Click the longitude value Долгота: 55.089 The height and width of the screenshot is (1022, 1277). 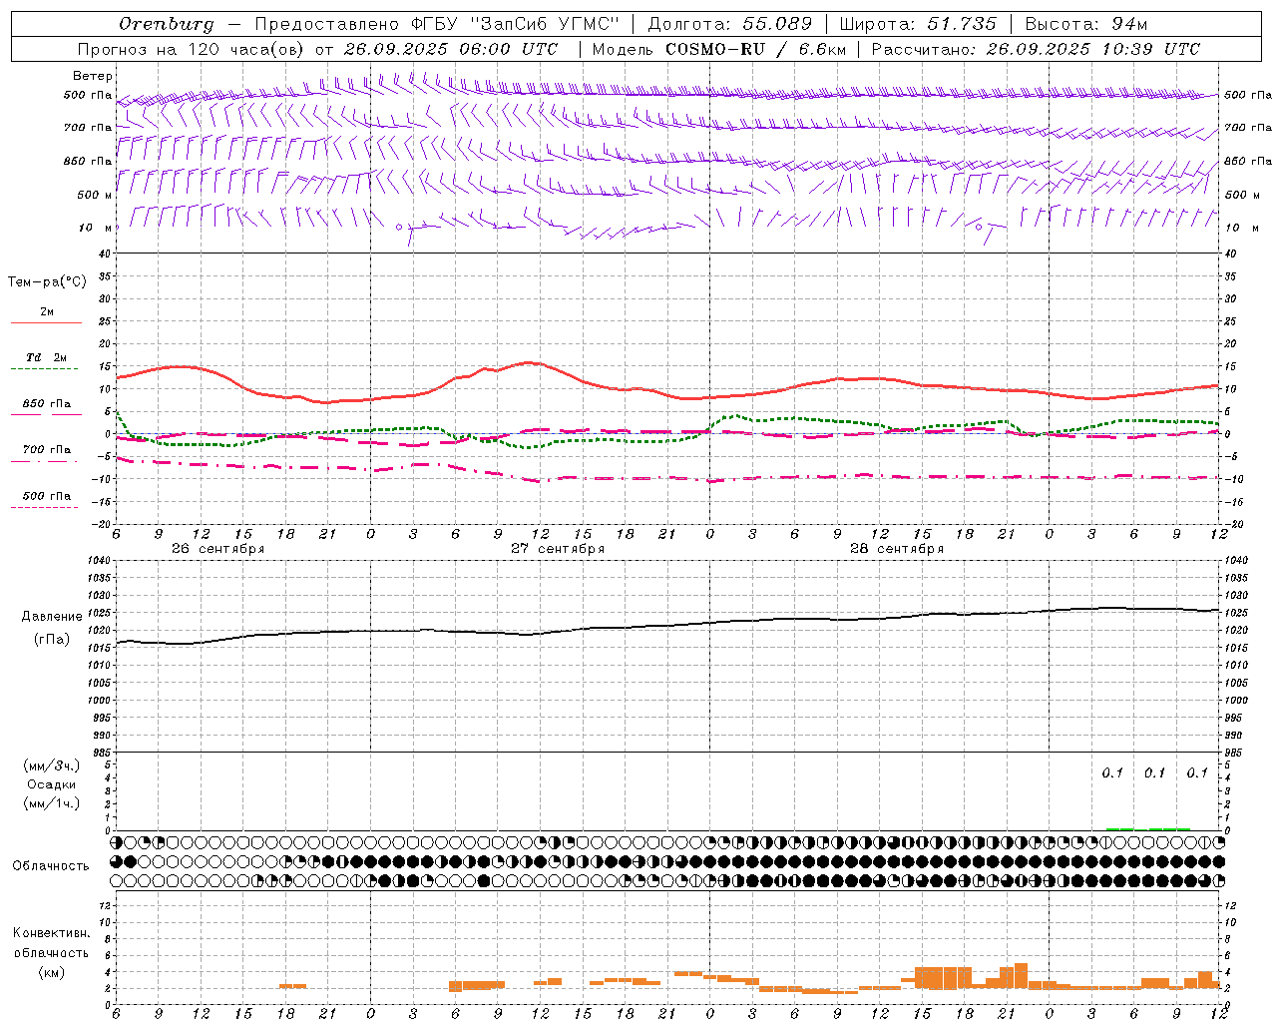730,24
